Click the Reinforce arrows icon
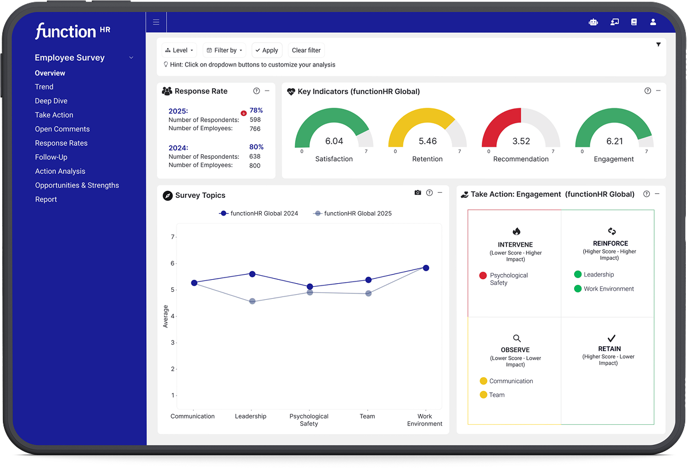Viewport: 687px width, 469px height. 611,230
